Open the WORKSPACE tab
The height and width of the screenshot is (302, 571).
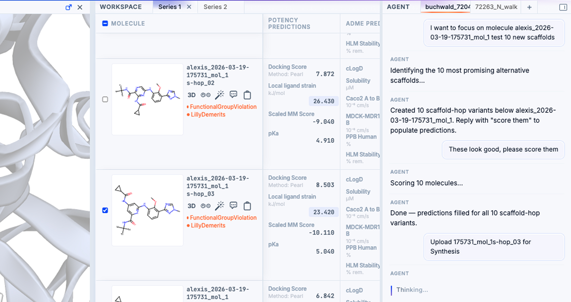pos(121,7)
